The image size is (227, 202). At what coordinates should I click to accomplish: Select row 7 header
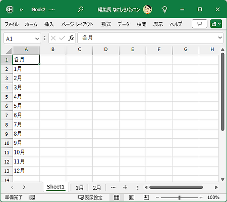[7, 115]
